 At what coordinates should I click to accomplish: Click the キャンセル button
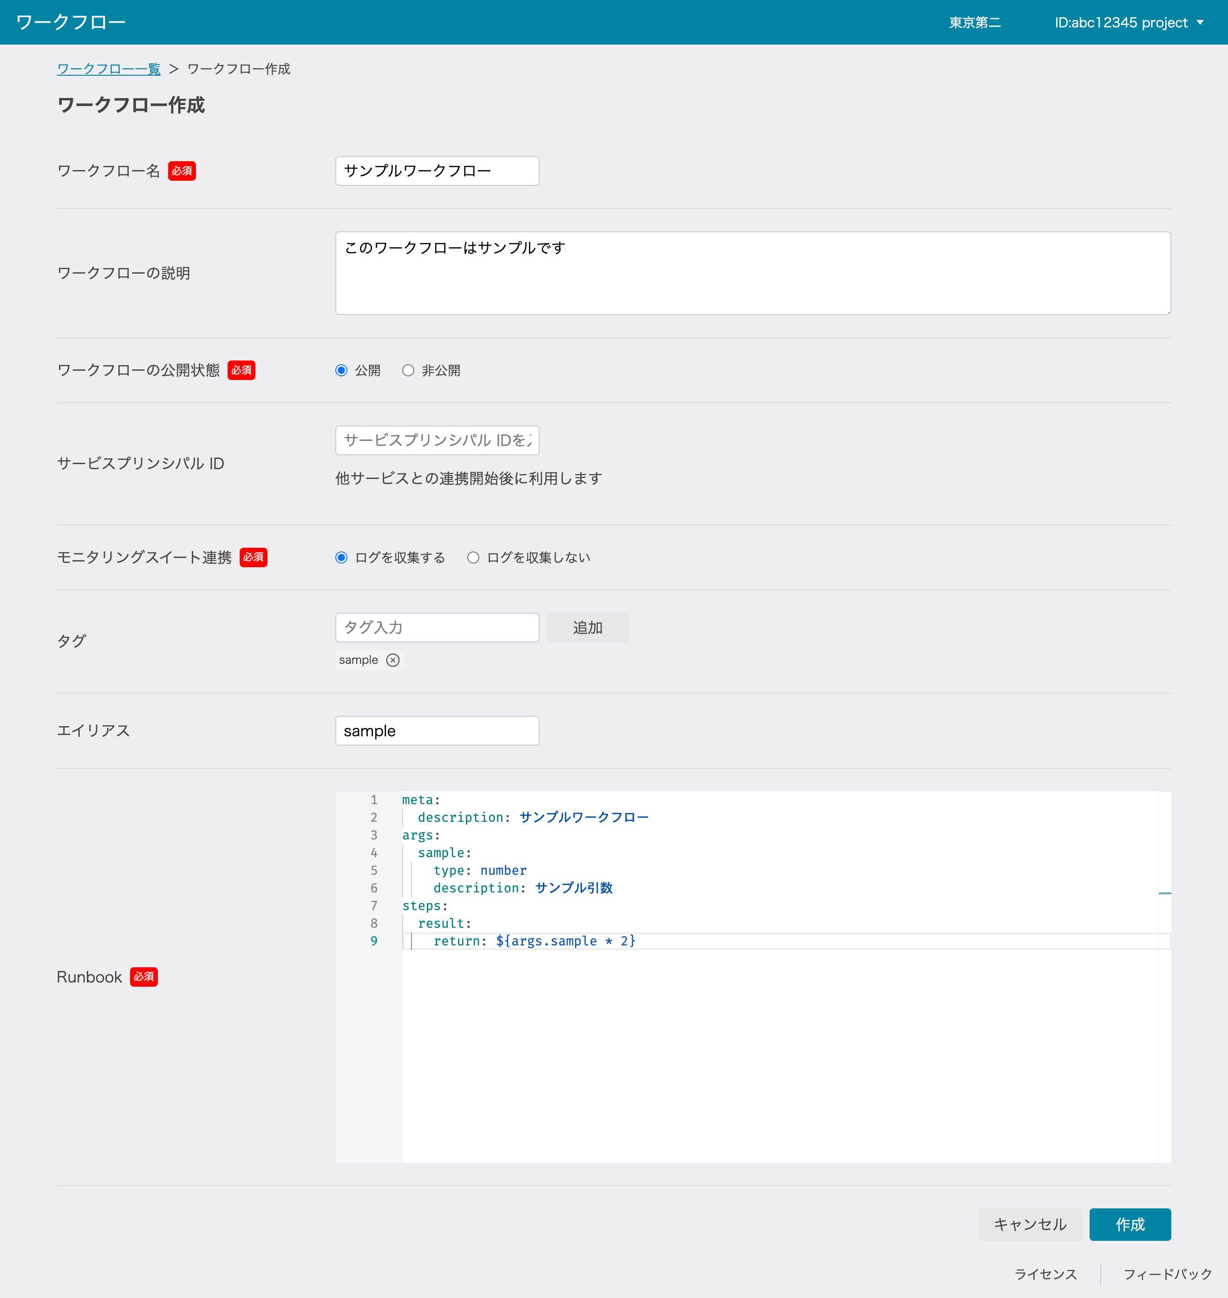1030,1224
